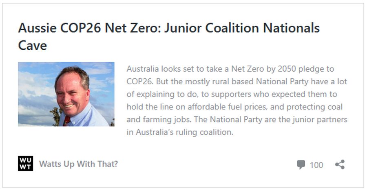Click the comment count number 100
The width and height of the screenshot is (367, 189).
[316, 165]
